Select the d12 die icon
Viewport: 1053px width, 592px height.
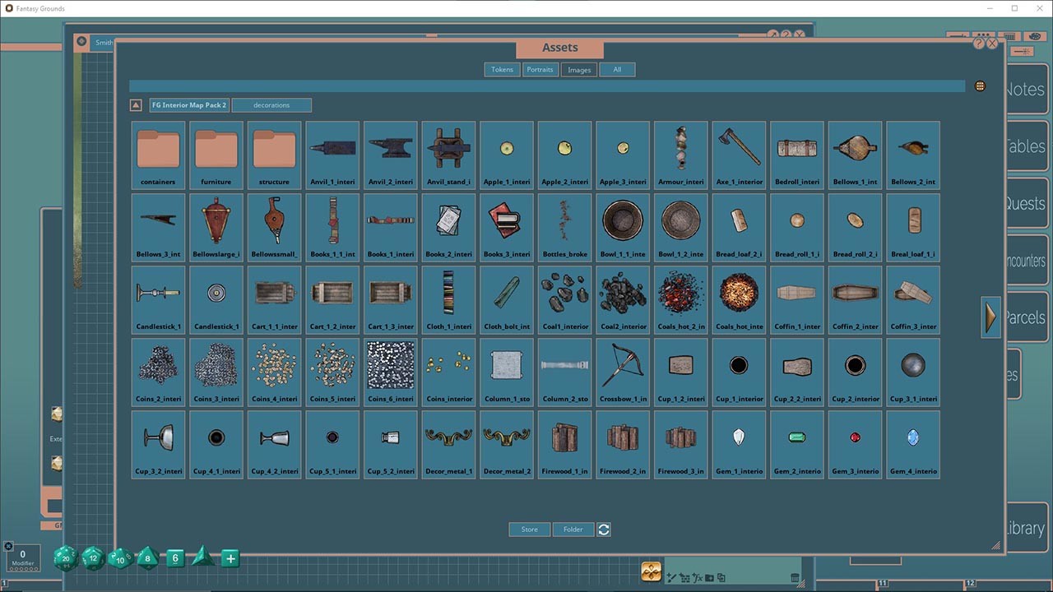[x=92, y=559]
